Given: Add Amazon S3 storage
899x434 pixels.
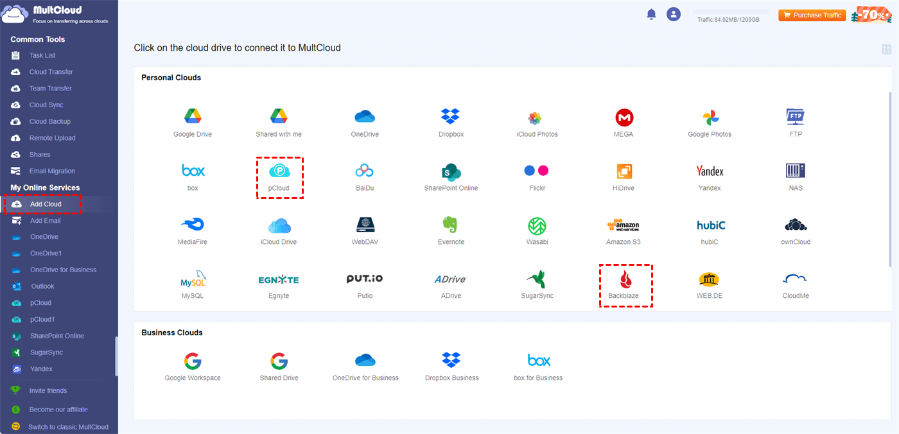Looking at the screenshot, I should pyautogui.click(x=624, y=230).
